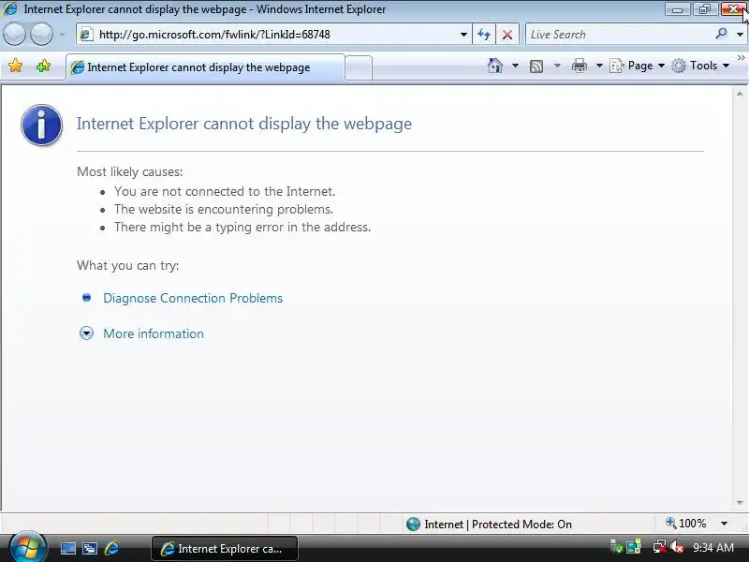Minimize the Internet Explorer window
Viewport: 749px width, 562px height.
click(677, 9)
